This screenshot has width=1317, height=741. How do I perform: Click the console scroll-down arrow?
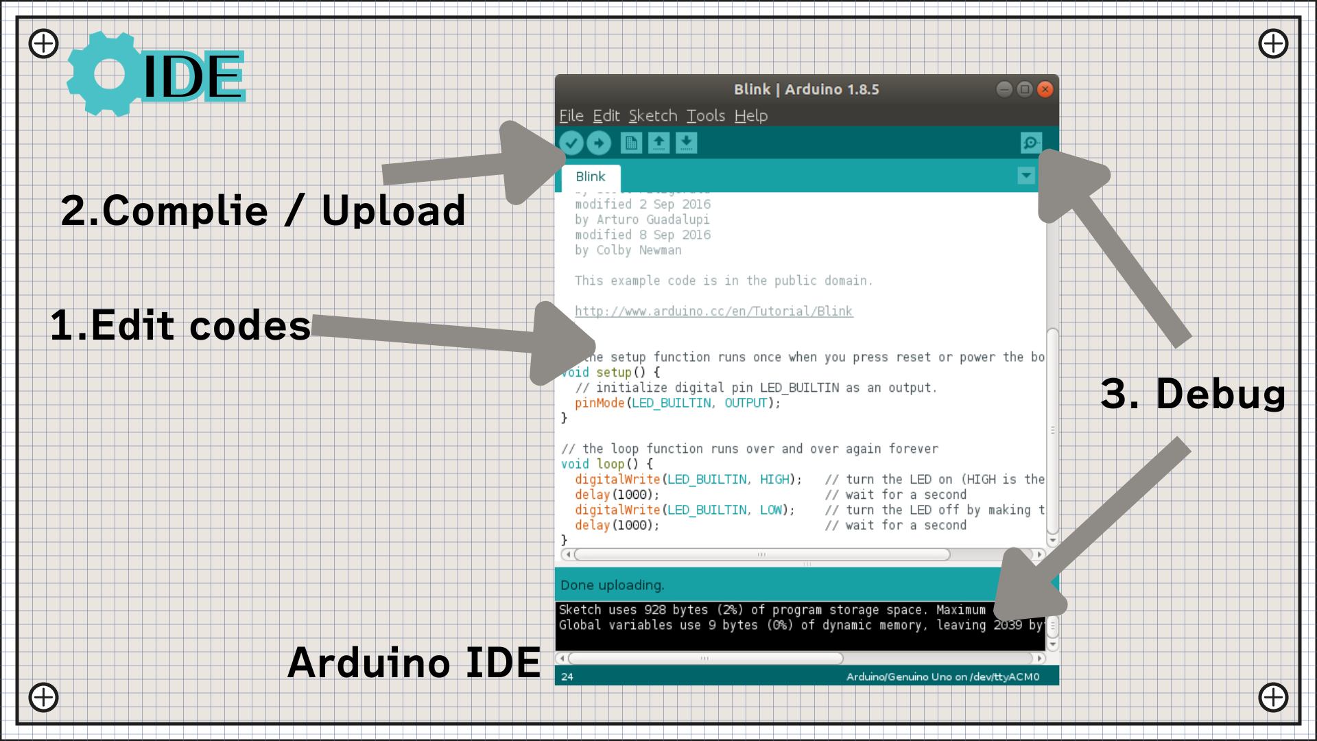(x=1053, y=645)
